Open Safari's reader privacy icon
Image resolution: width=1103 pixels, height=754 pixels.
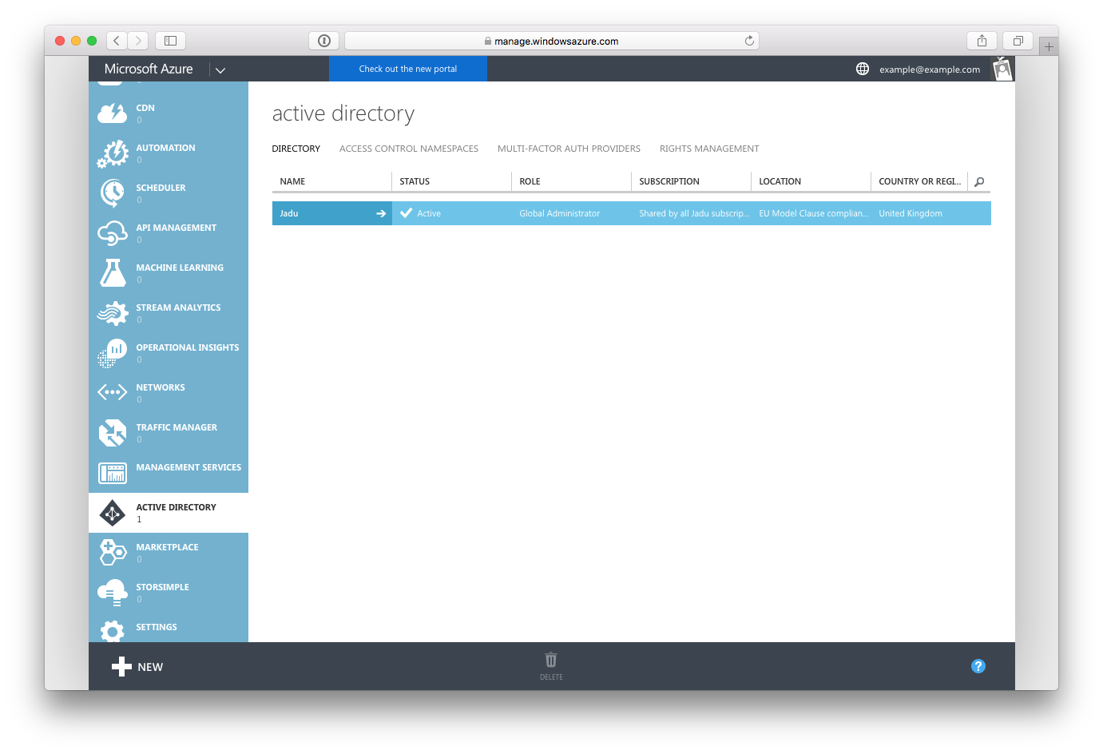tap(324, 41)
